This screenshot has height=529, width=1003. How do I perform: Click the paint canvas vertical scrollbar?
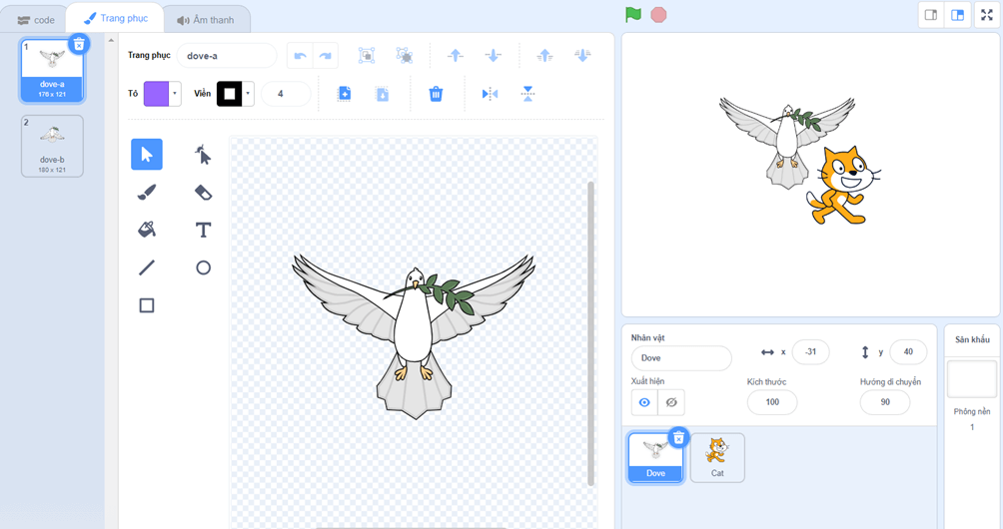pos(590,333)
